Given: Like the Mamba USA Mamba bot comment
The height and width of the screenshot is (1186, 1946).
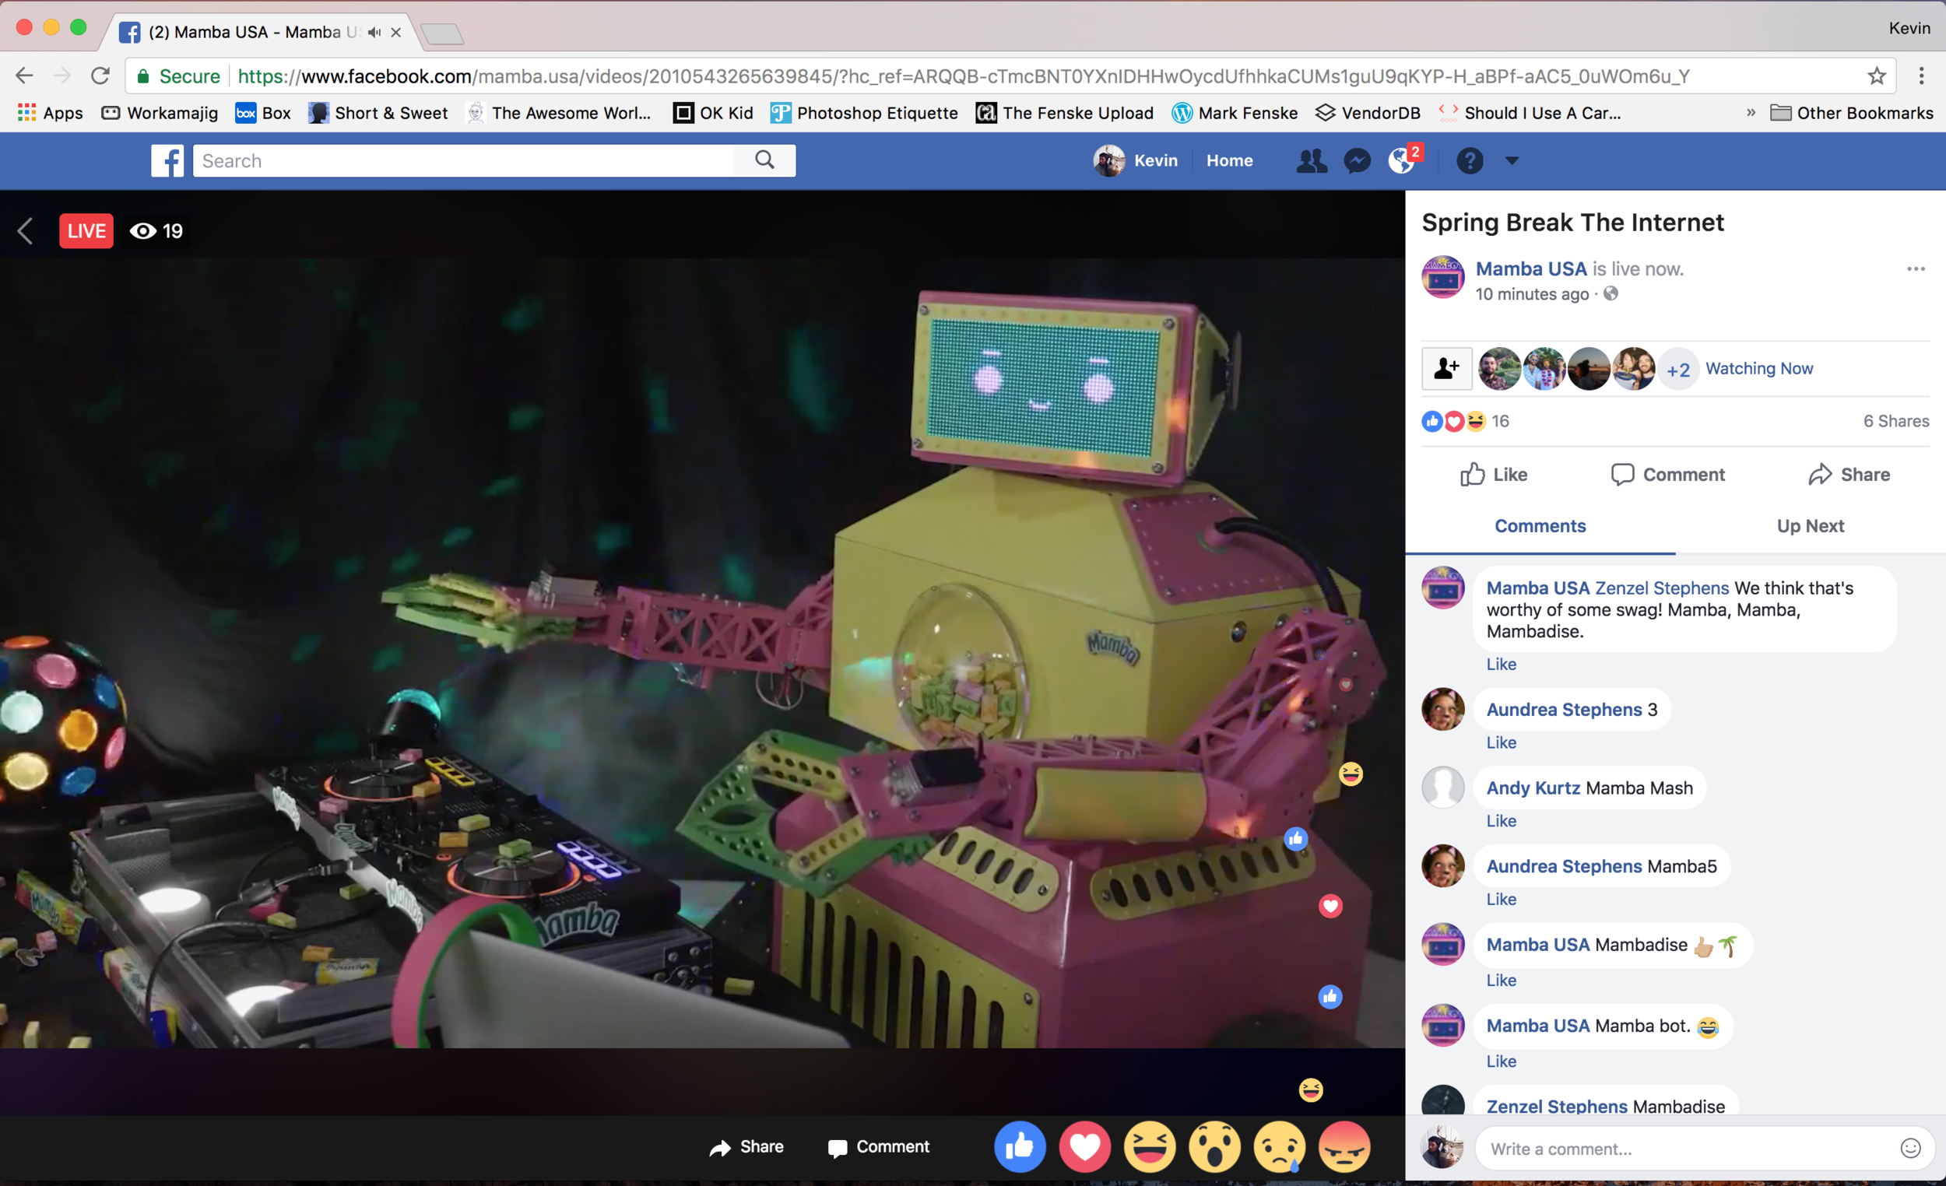Looking at the screenshot, I should pos(1501,1061).
